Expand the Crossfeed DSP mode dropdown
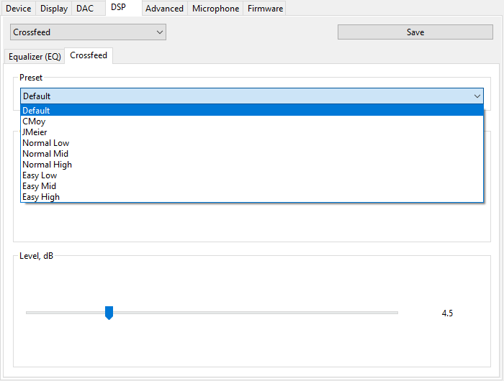This screenshot has height=381, width=504. (x=88, y=32)
